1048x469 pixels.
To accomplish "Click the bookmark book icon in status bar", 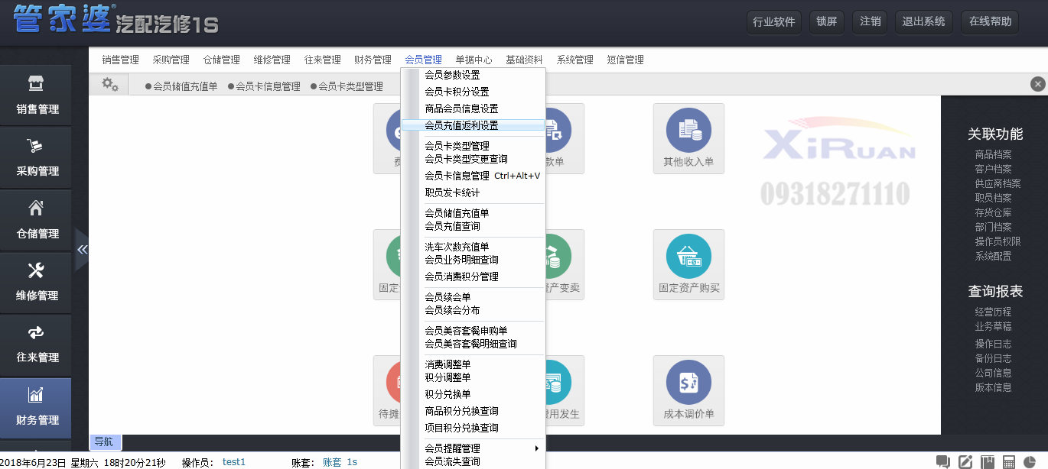I will pos(988,461).
